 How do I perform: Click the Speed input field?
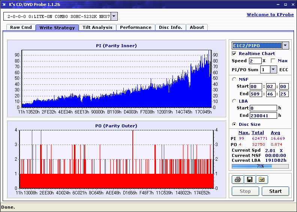(255, 61)
